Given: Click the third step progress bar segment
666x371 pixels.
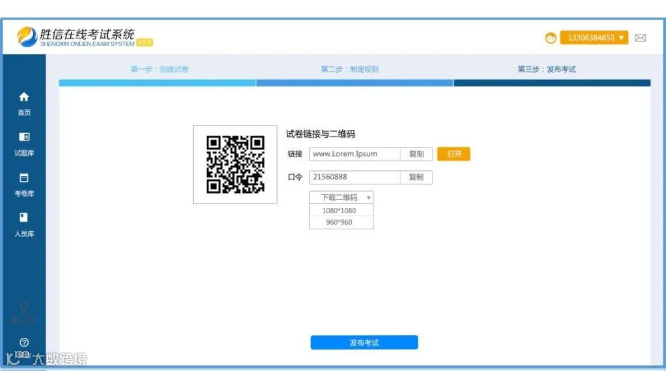Looking at the screenshot, I should 552,83.
